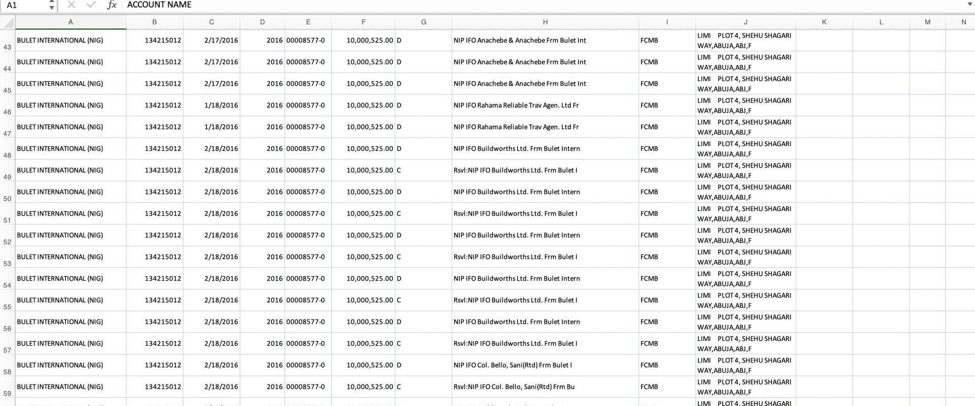Image resolution: width=975 pixels, height=406 pixels.
Task: Click NIP IFO Buildworths narration in row 48
Action: 516,149
